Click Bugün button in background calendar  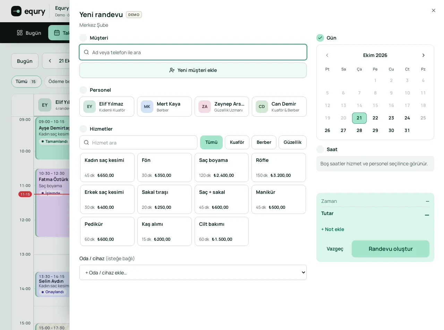tap(25, 61)
